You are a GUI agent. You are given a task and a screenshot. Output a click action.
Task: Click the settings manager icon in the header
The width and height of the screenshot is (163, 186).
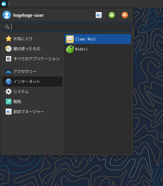[99, 15]
